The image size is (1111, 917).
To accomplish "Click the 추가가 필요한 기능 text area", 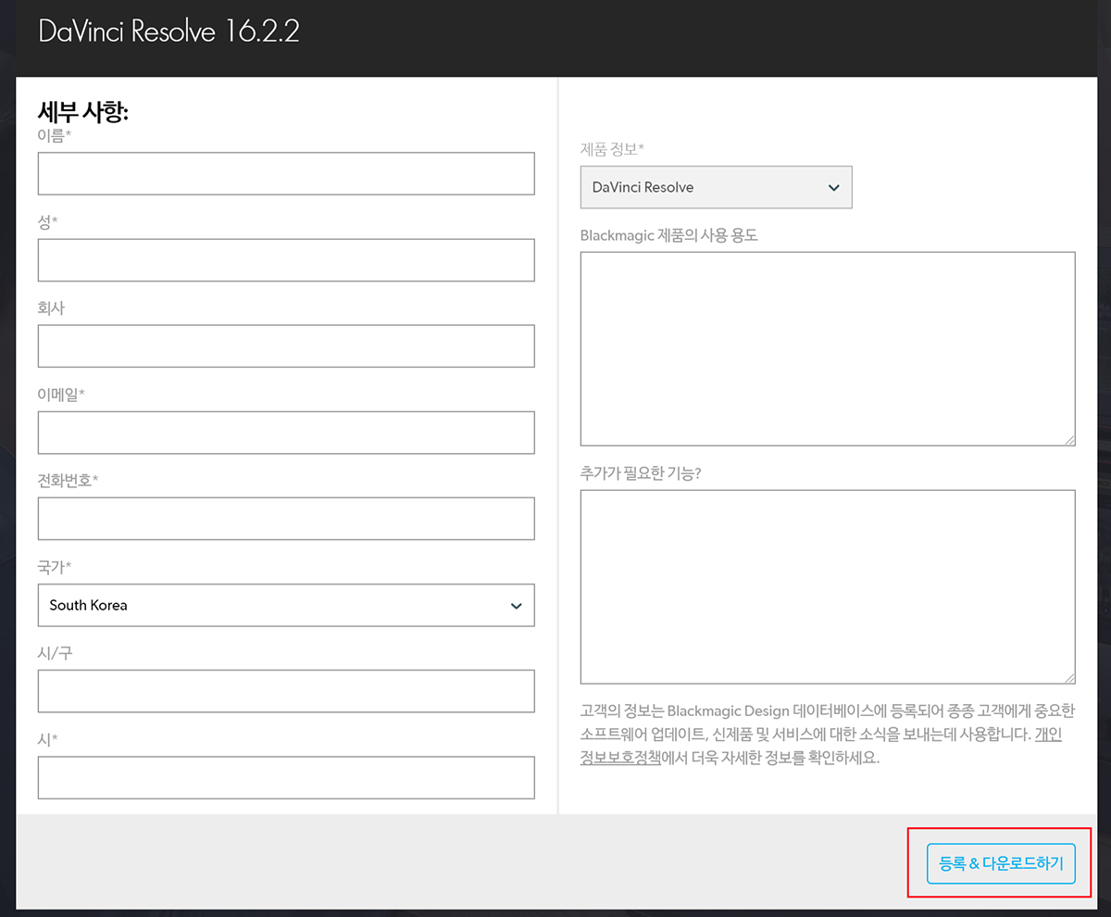I will tap(828, 587).
